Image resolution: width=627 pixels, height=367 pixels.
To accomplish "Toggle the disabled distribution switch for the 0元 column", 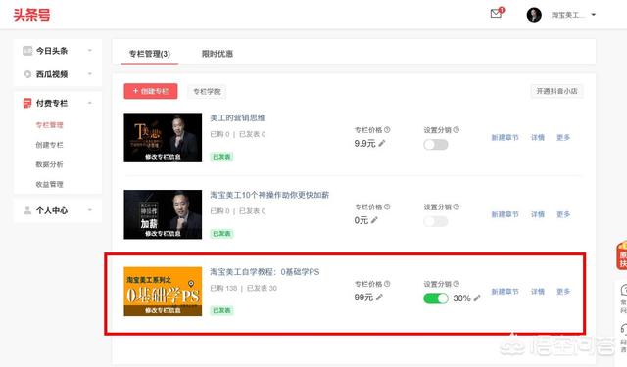I will pyautogui.click(x=435, y=221).
